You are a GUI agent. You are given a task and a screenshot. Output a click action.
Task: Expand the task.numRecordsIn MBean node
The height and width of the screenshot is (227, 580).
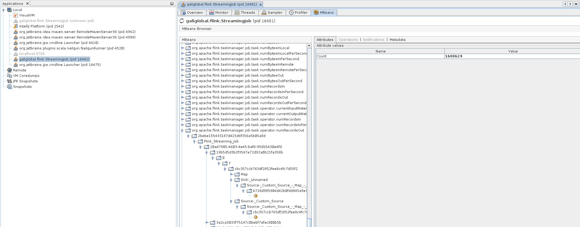(x=182, y=86)
